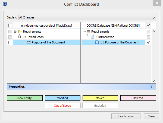Collapse the Introduction node in left tree
The image size is (163, 123).
20,37
